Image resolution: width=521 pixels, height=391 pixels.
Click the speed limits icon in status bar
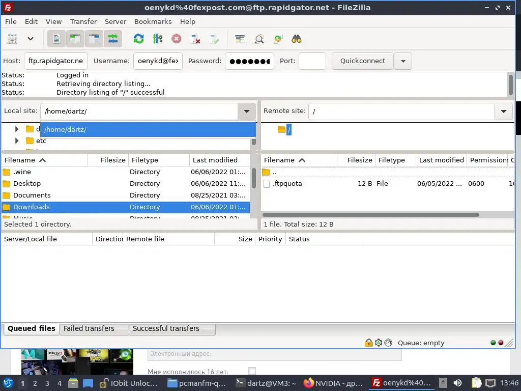[388, 343]
